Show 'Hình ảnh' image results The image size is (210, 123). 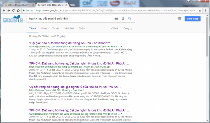[x=69, y=28]
